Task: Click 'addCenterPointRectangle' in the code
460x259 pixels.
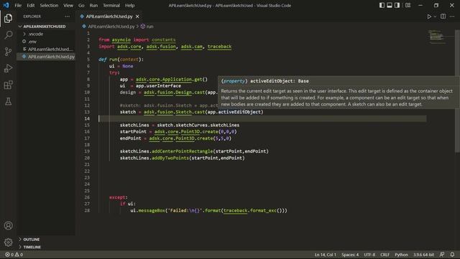Action: click(182, 152)
